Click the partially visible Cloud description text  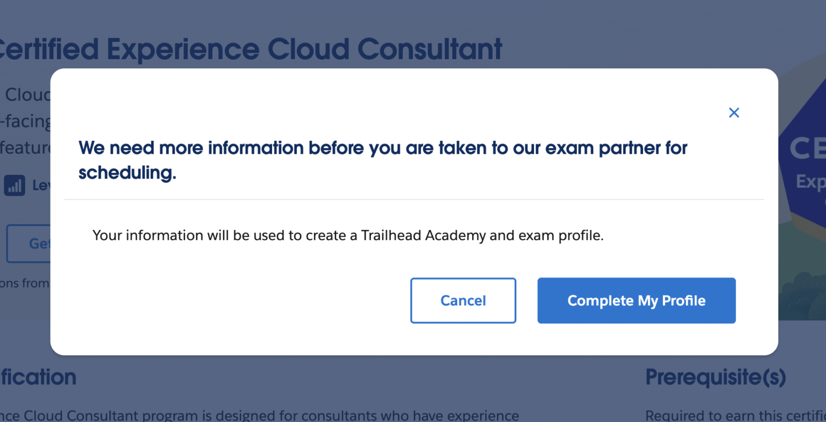pyautogui.click(x=27, y=94)
